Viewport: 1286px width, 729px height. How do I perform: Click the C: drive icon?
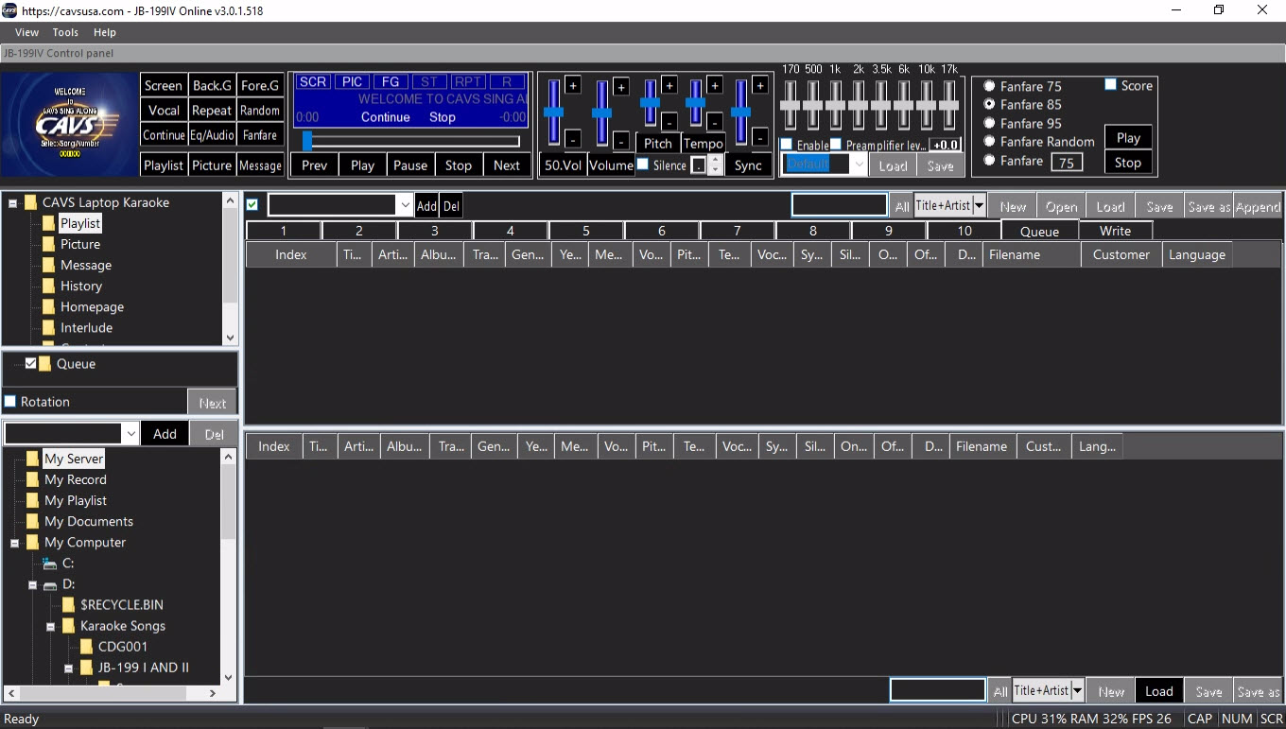coord(49,564)
